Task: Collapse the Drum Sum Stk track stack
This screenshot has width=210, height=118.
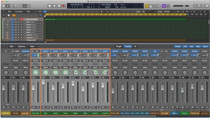Action: (4, 19)
